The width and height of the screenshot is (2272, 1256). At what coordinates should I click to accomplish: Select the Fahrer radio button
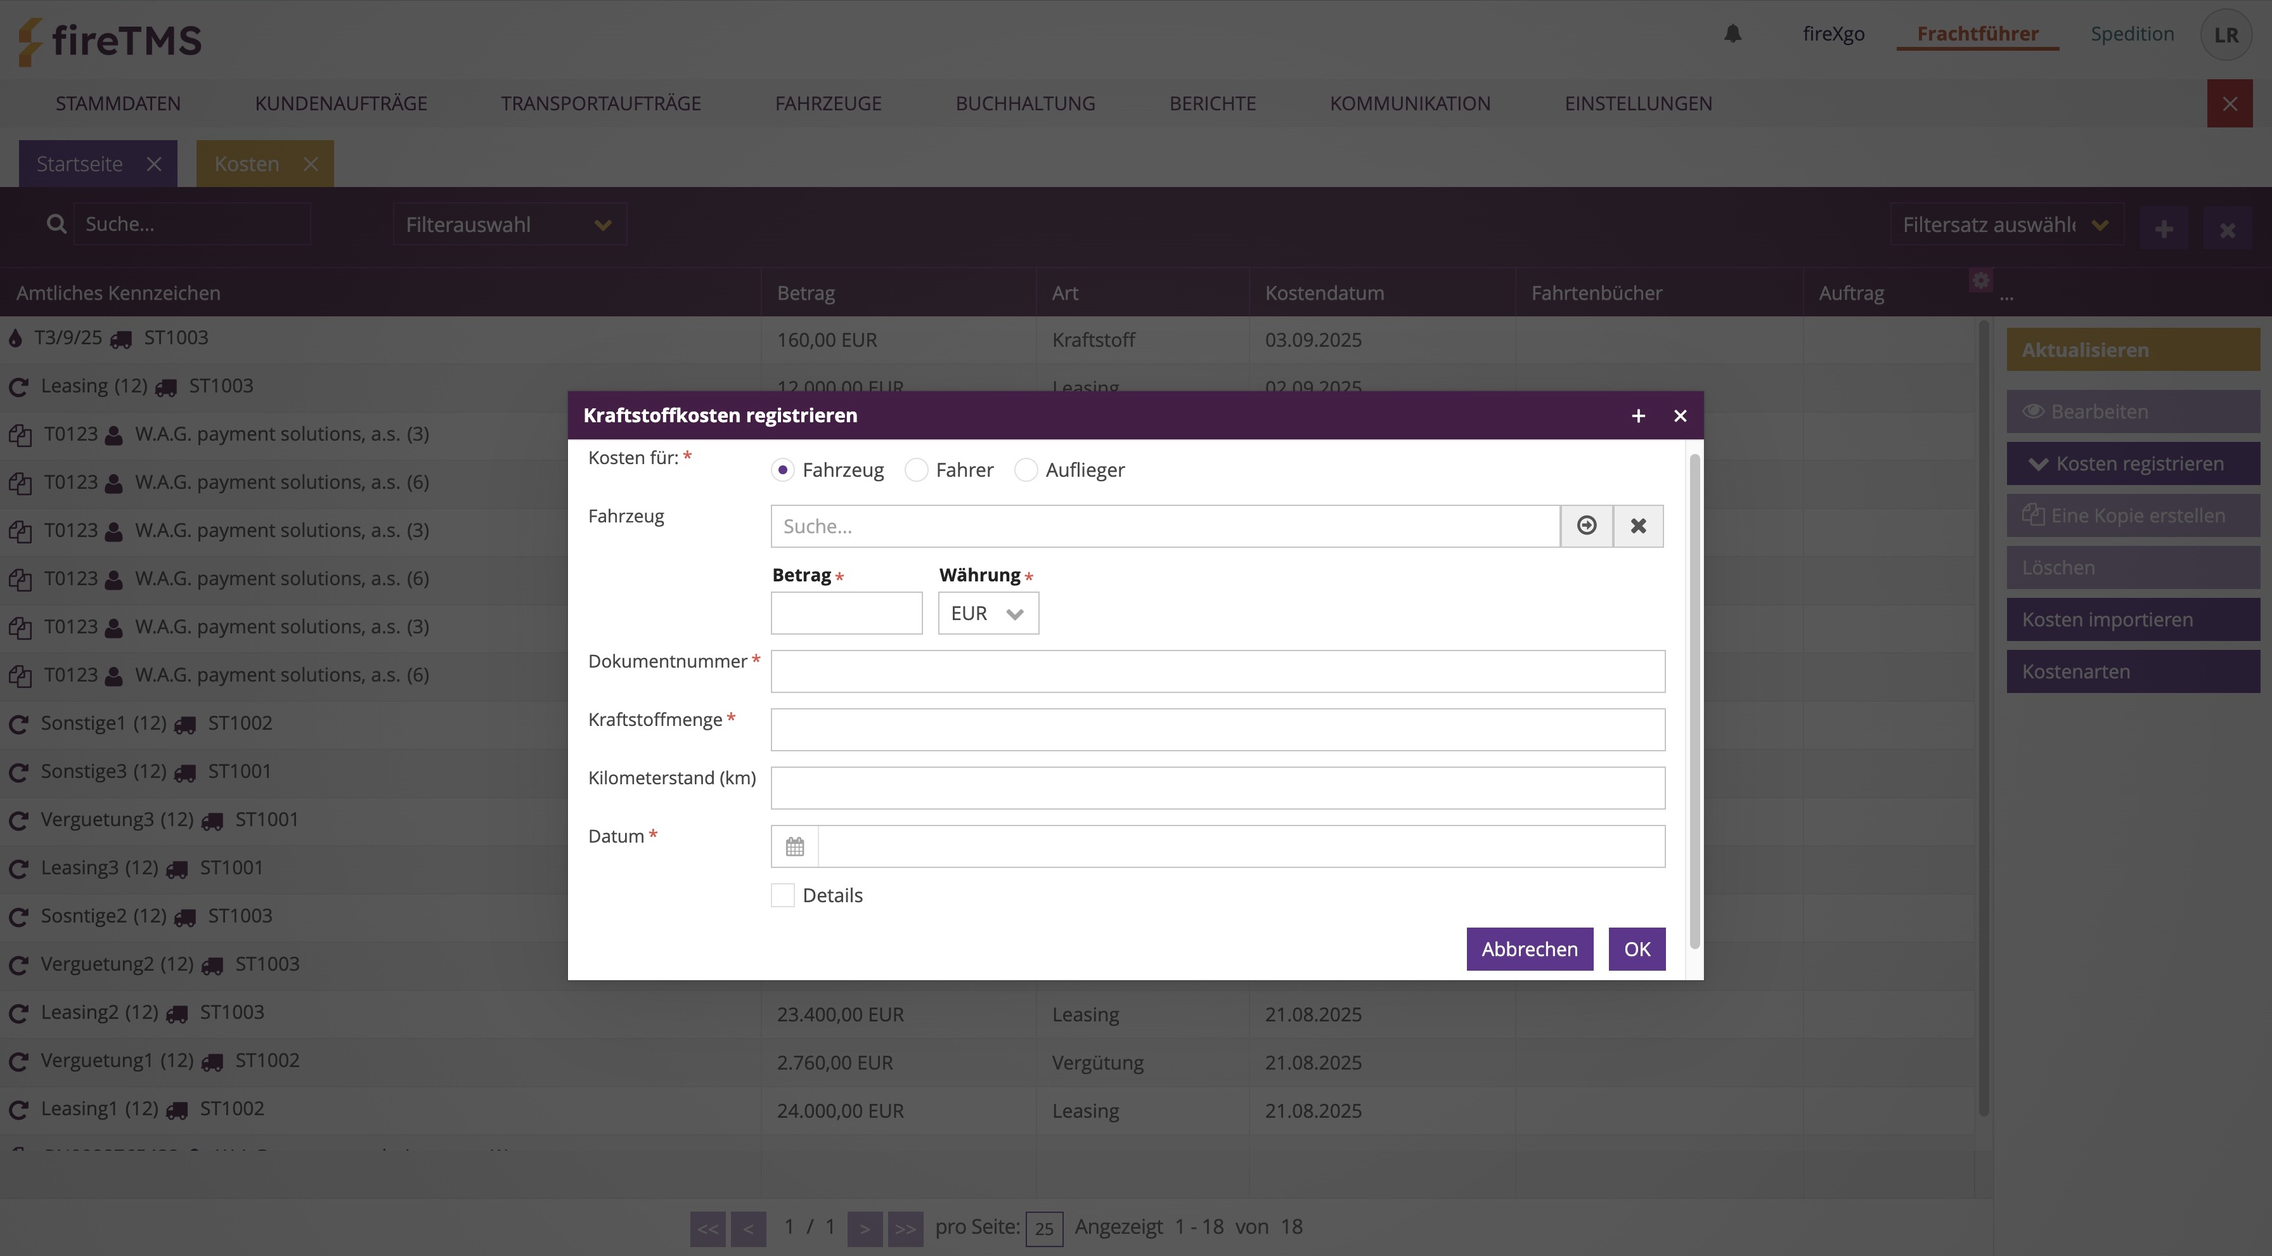[x=917, y=470]
